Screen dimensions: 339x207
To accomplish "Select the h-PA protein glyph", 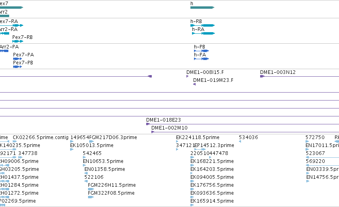I will pos(202,59).
